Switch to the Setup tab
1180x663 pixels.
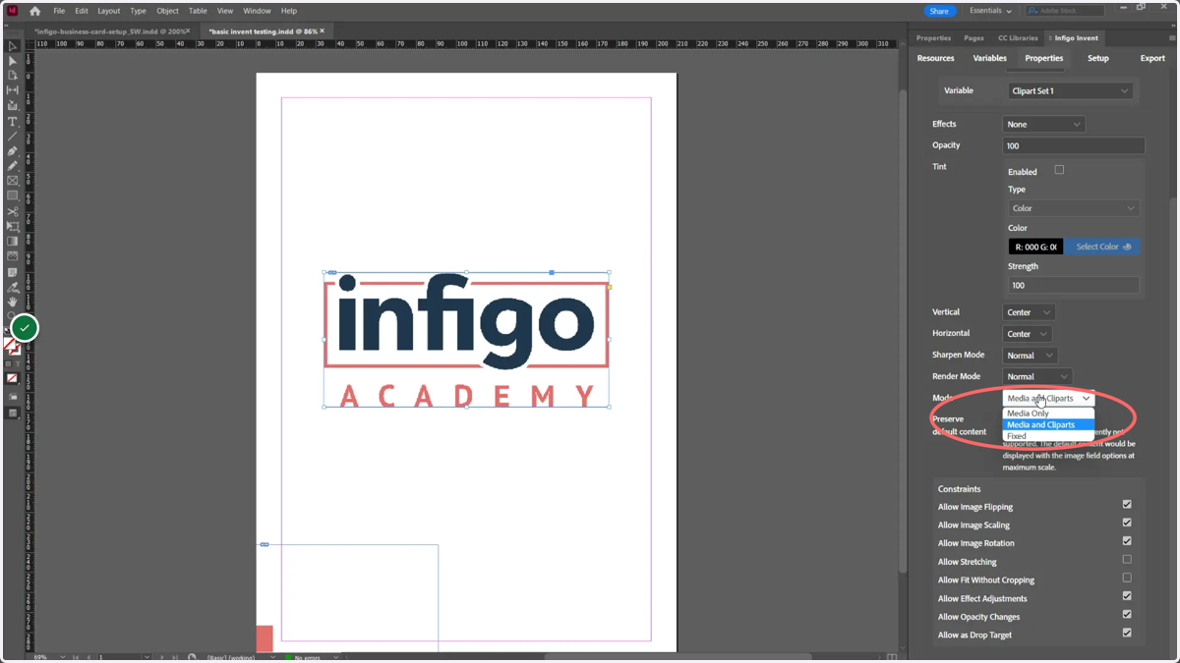1097,58
